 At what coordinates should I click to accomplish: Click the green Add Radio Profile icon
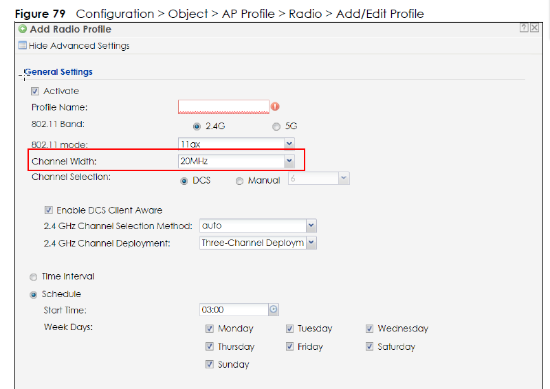click(x=23, y=30)
